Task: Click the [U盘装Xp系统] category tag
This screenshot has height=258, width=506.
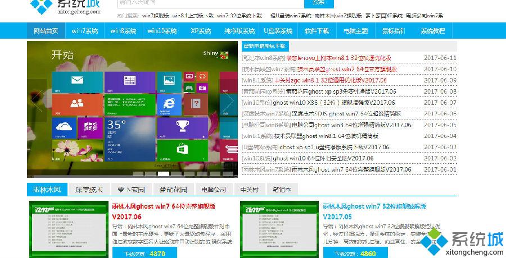Action: 260,147
